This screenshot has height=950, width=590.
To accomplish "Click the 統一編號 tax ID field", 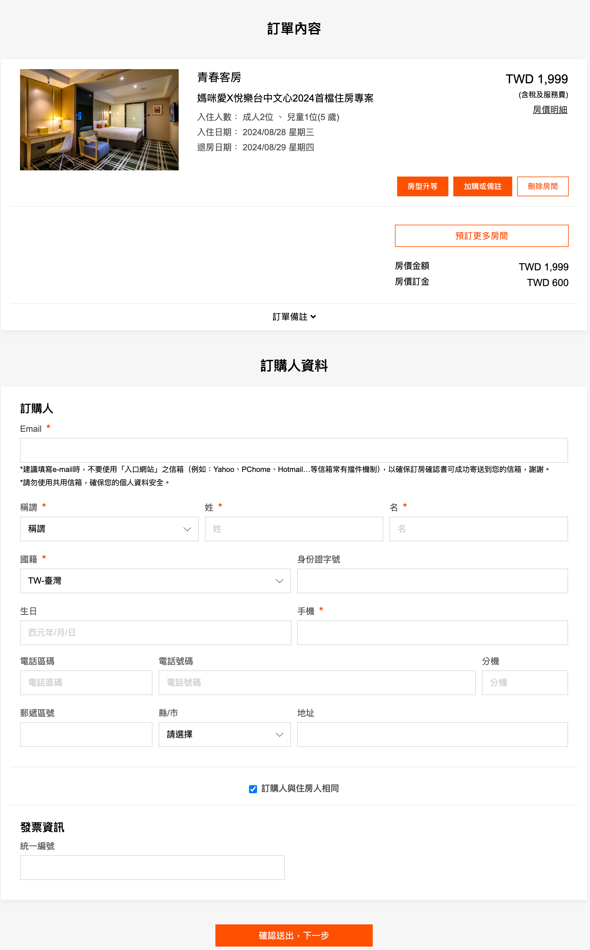I will coord(152,867).
